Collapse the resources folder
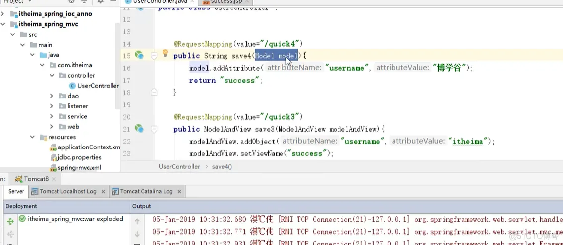This screenshot has width=563, height=245. [x=32, y=137]
